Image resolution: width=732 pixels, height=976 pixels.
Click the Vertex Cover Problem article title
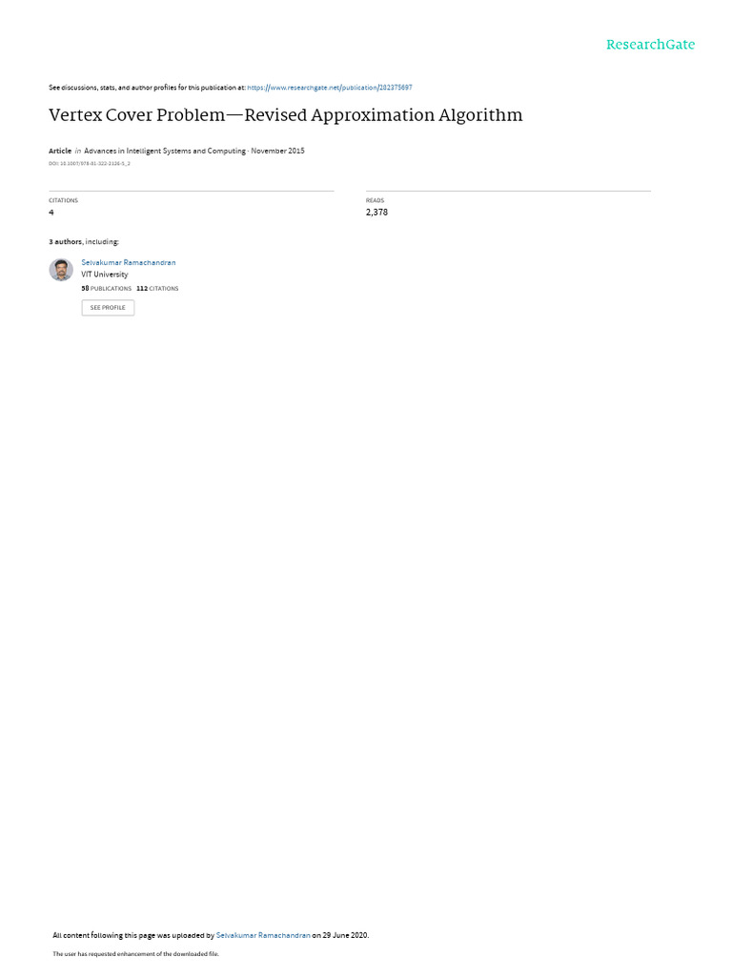pyautogui.click(x=286, y=115)
